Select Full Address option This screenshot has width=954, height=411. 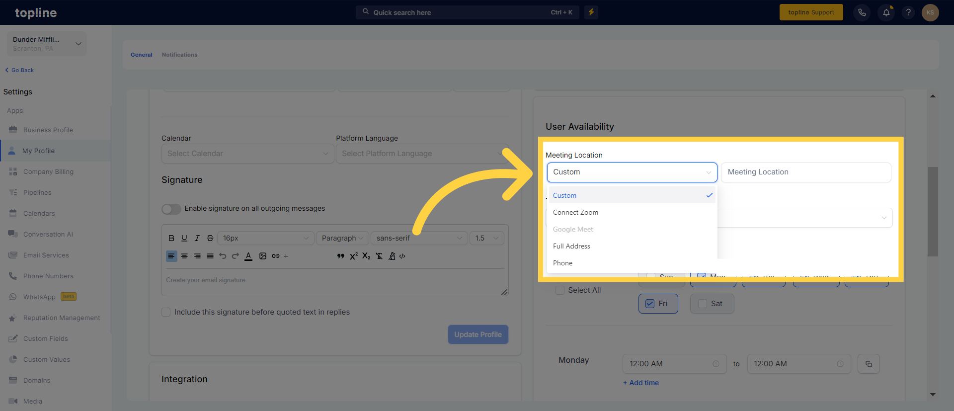coord(632,246)
